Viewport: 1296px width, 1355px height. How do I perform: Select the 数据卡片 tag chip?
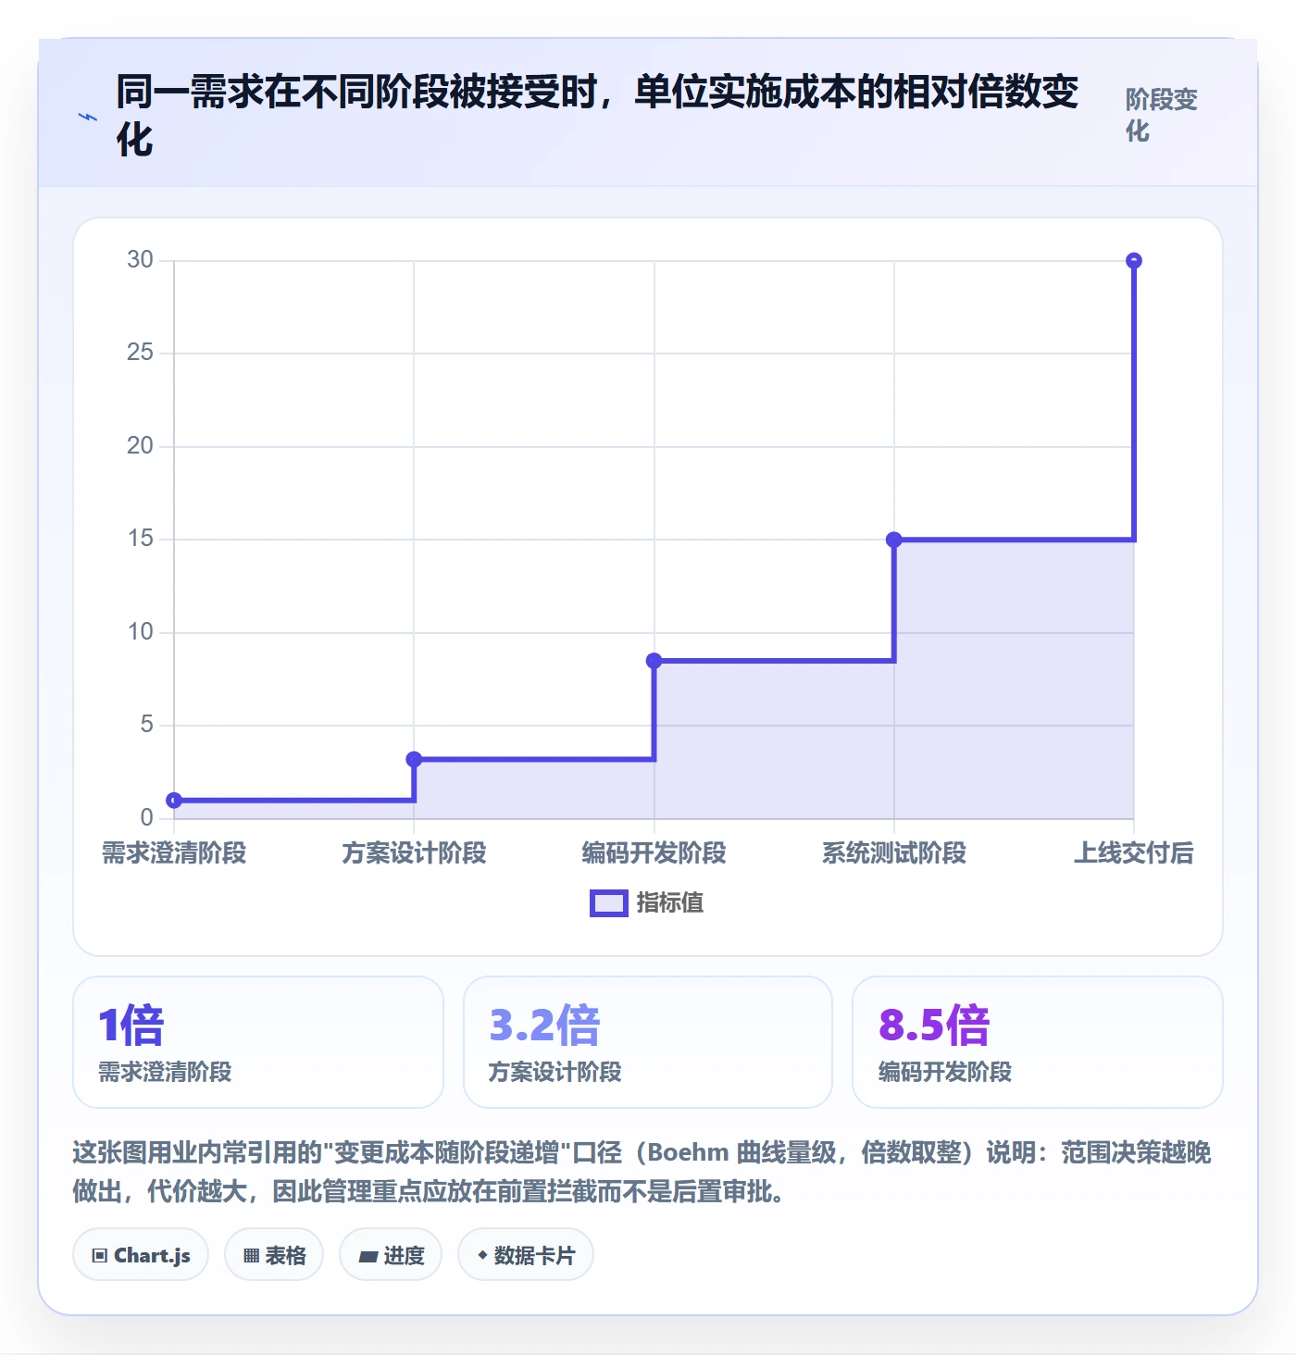pos(526,1255)
